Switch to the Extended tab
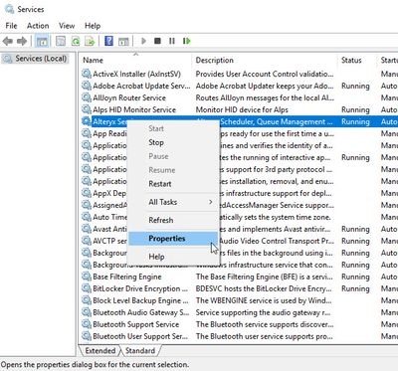398x371 pixels. tap(100, 350)
